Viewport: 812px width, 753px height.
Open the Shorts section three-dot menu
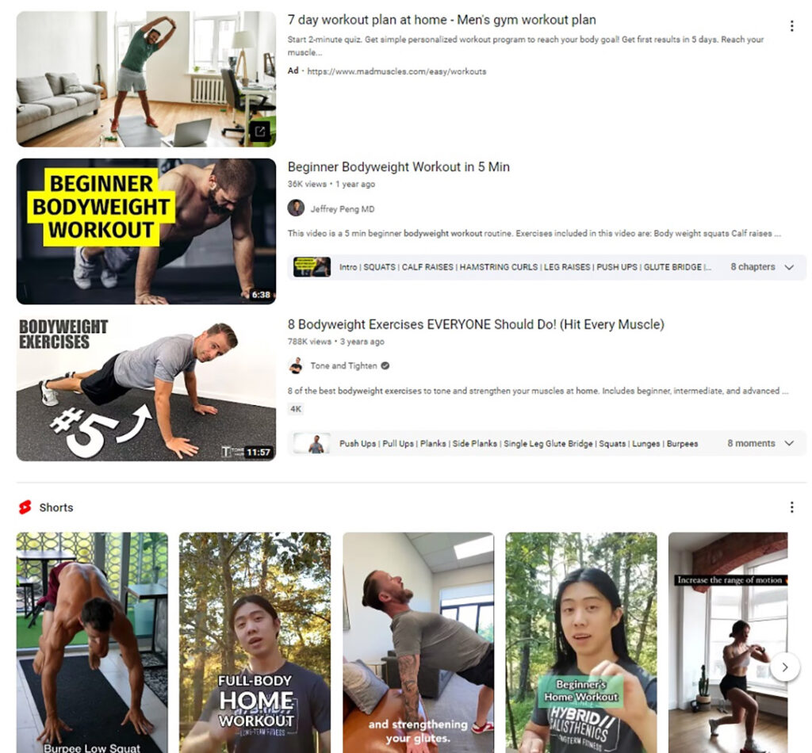(791, 507)
